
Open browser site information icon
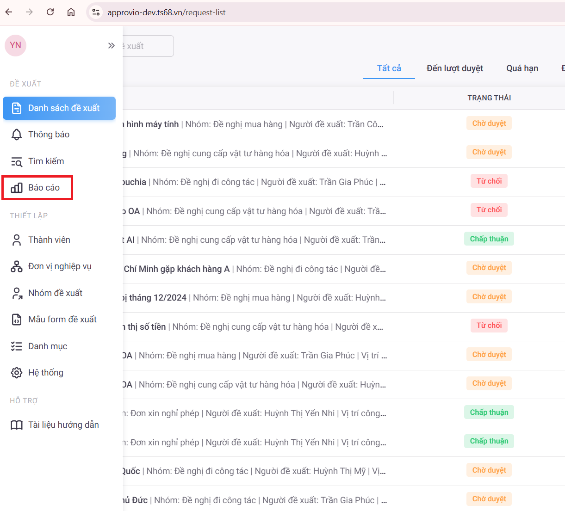pos(96,12)
